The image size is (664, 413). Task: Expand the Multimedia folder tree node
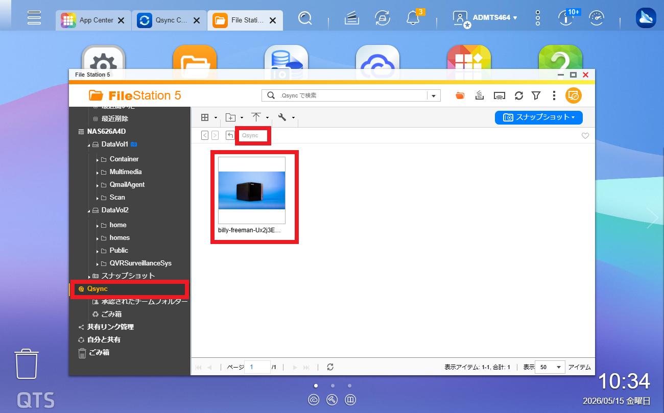[98, 172]
